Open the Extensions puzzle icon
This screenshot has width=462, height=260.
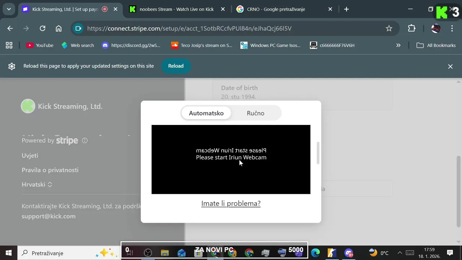tap(411, 29)
